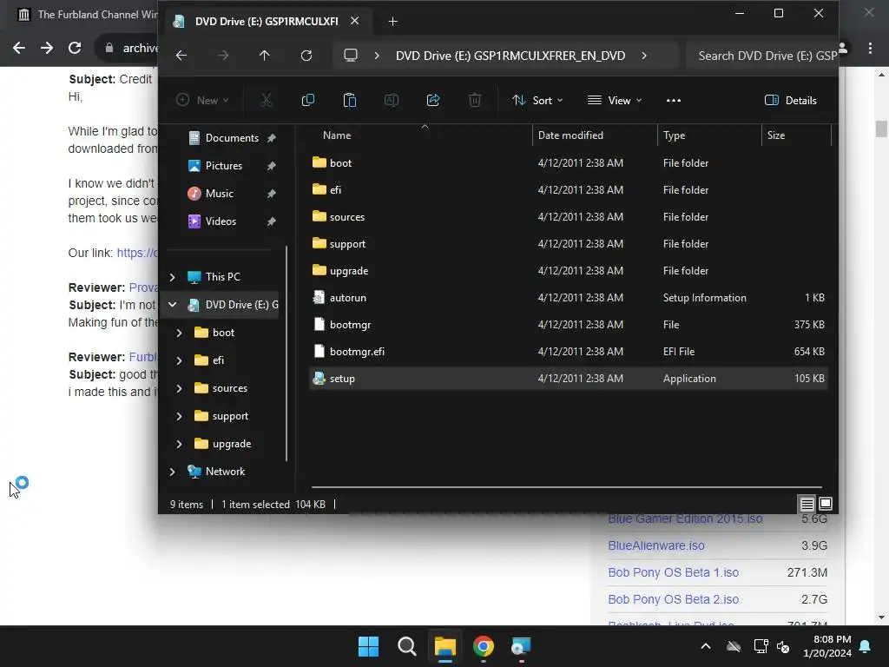Screen dimensions: 889x667
Task: Select the bootmgr file row
Action: click(568, 325)
